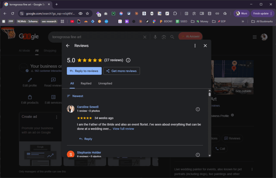Image resolution: width=276 pixels, height=178 pixels.
Task: Open View full review link
Action: point(123,129)
